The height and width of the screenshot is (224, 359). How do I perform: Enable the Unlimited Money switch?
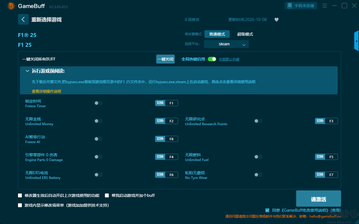coord(98,121)
